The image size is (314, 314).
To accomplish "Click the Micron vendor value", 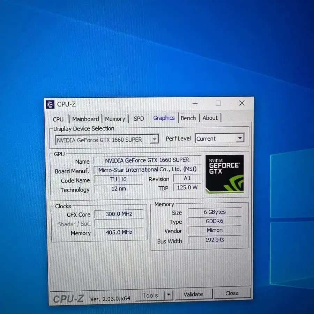I will pos(215,230).
